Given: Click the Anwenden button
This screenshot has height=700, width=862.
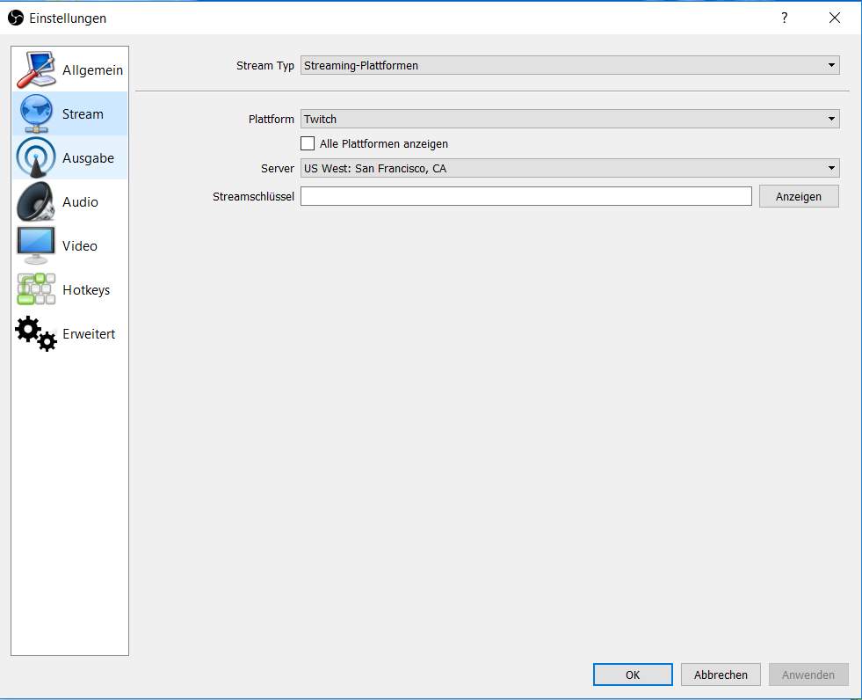Looking at the screenshot, I should tap(808, 674).
